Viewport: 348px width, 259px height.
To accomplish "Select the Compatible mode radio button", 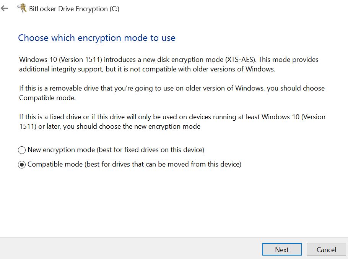I will click(22, 165).
